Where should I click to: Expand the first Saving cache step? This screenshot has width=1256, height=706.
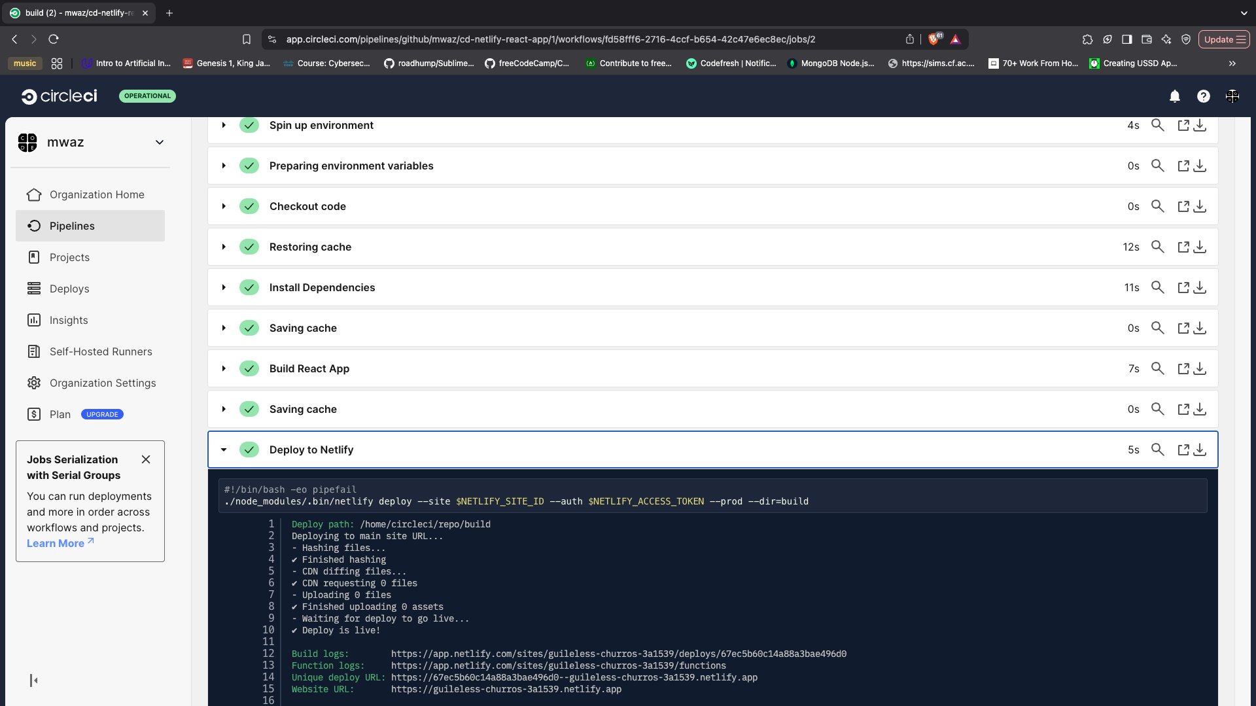[224, 328]
